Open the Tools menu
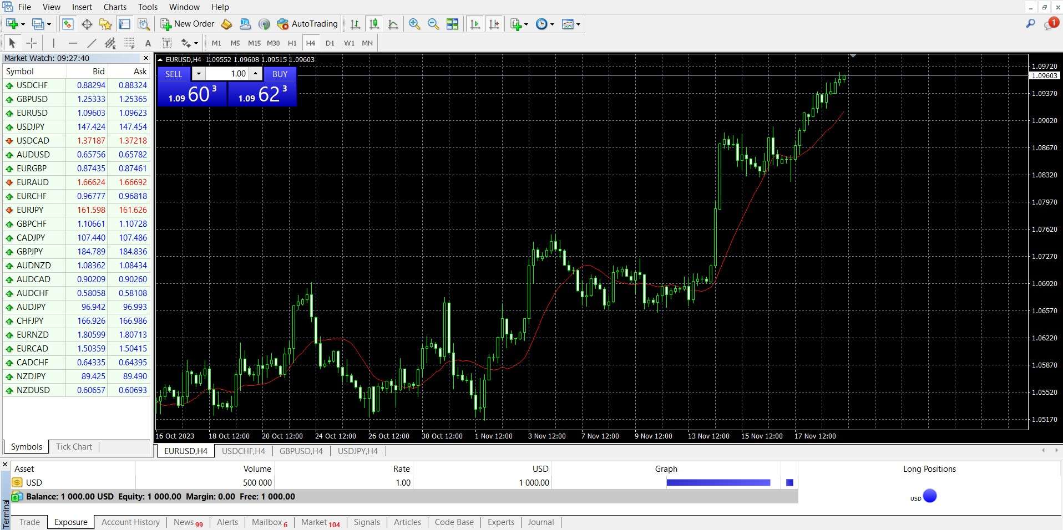1063x530 pixels. tap(148, 7)
